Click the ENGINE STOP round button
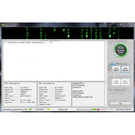 tap(120, 50)
